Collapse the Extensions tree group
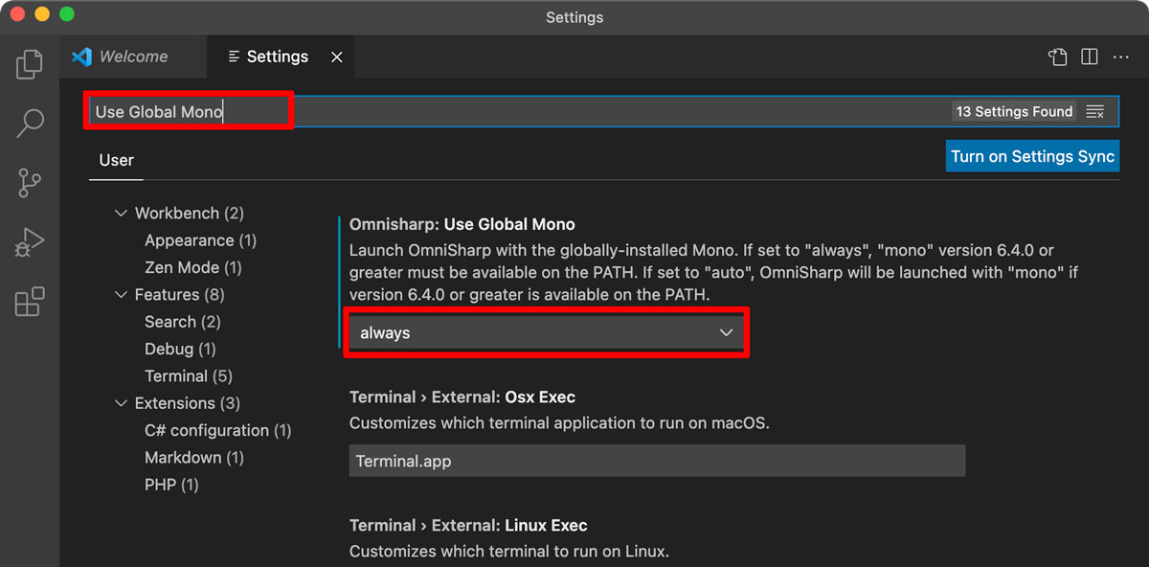Image resolution: width=1149 pixels, height=567 pixels. pyautogui.click(x=121, y=403)
